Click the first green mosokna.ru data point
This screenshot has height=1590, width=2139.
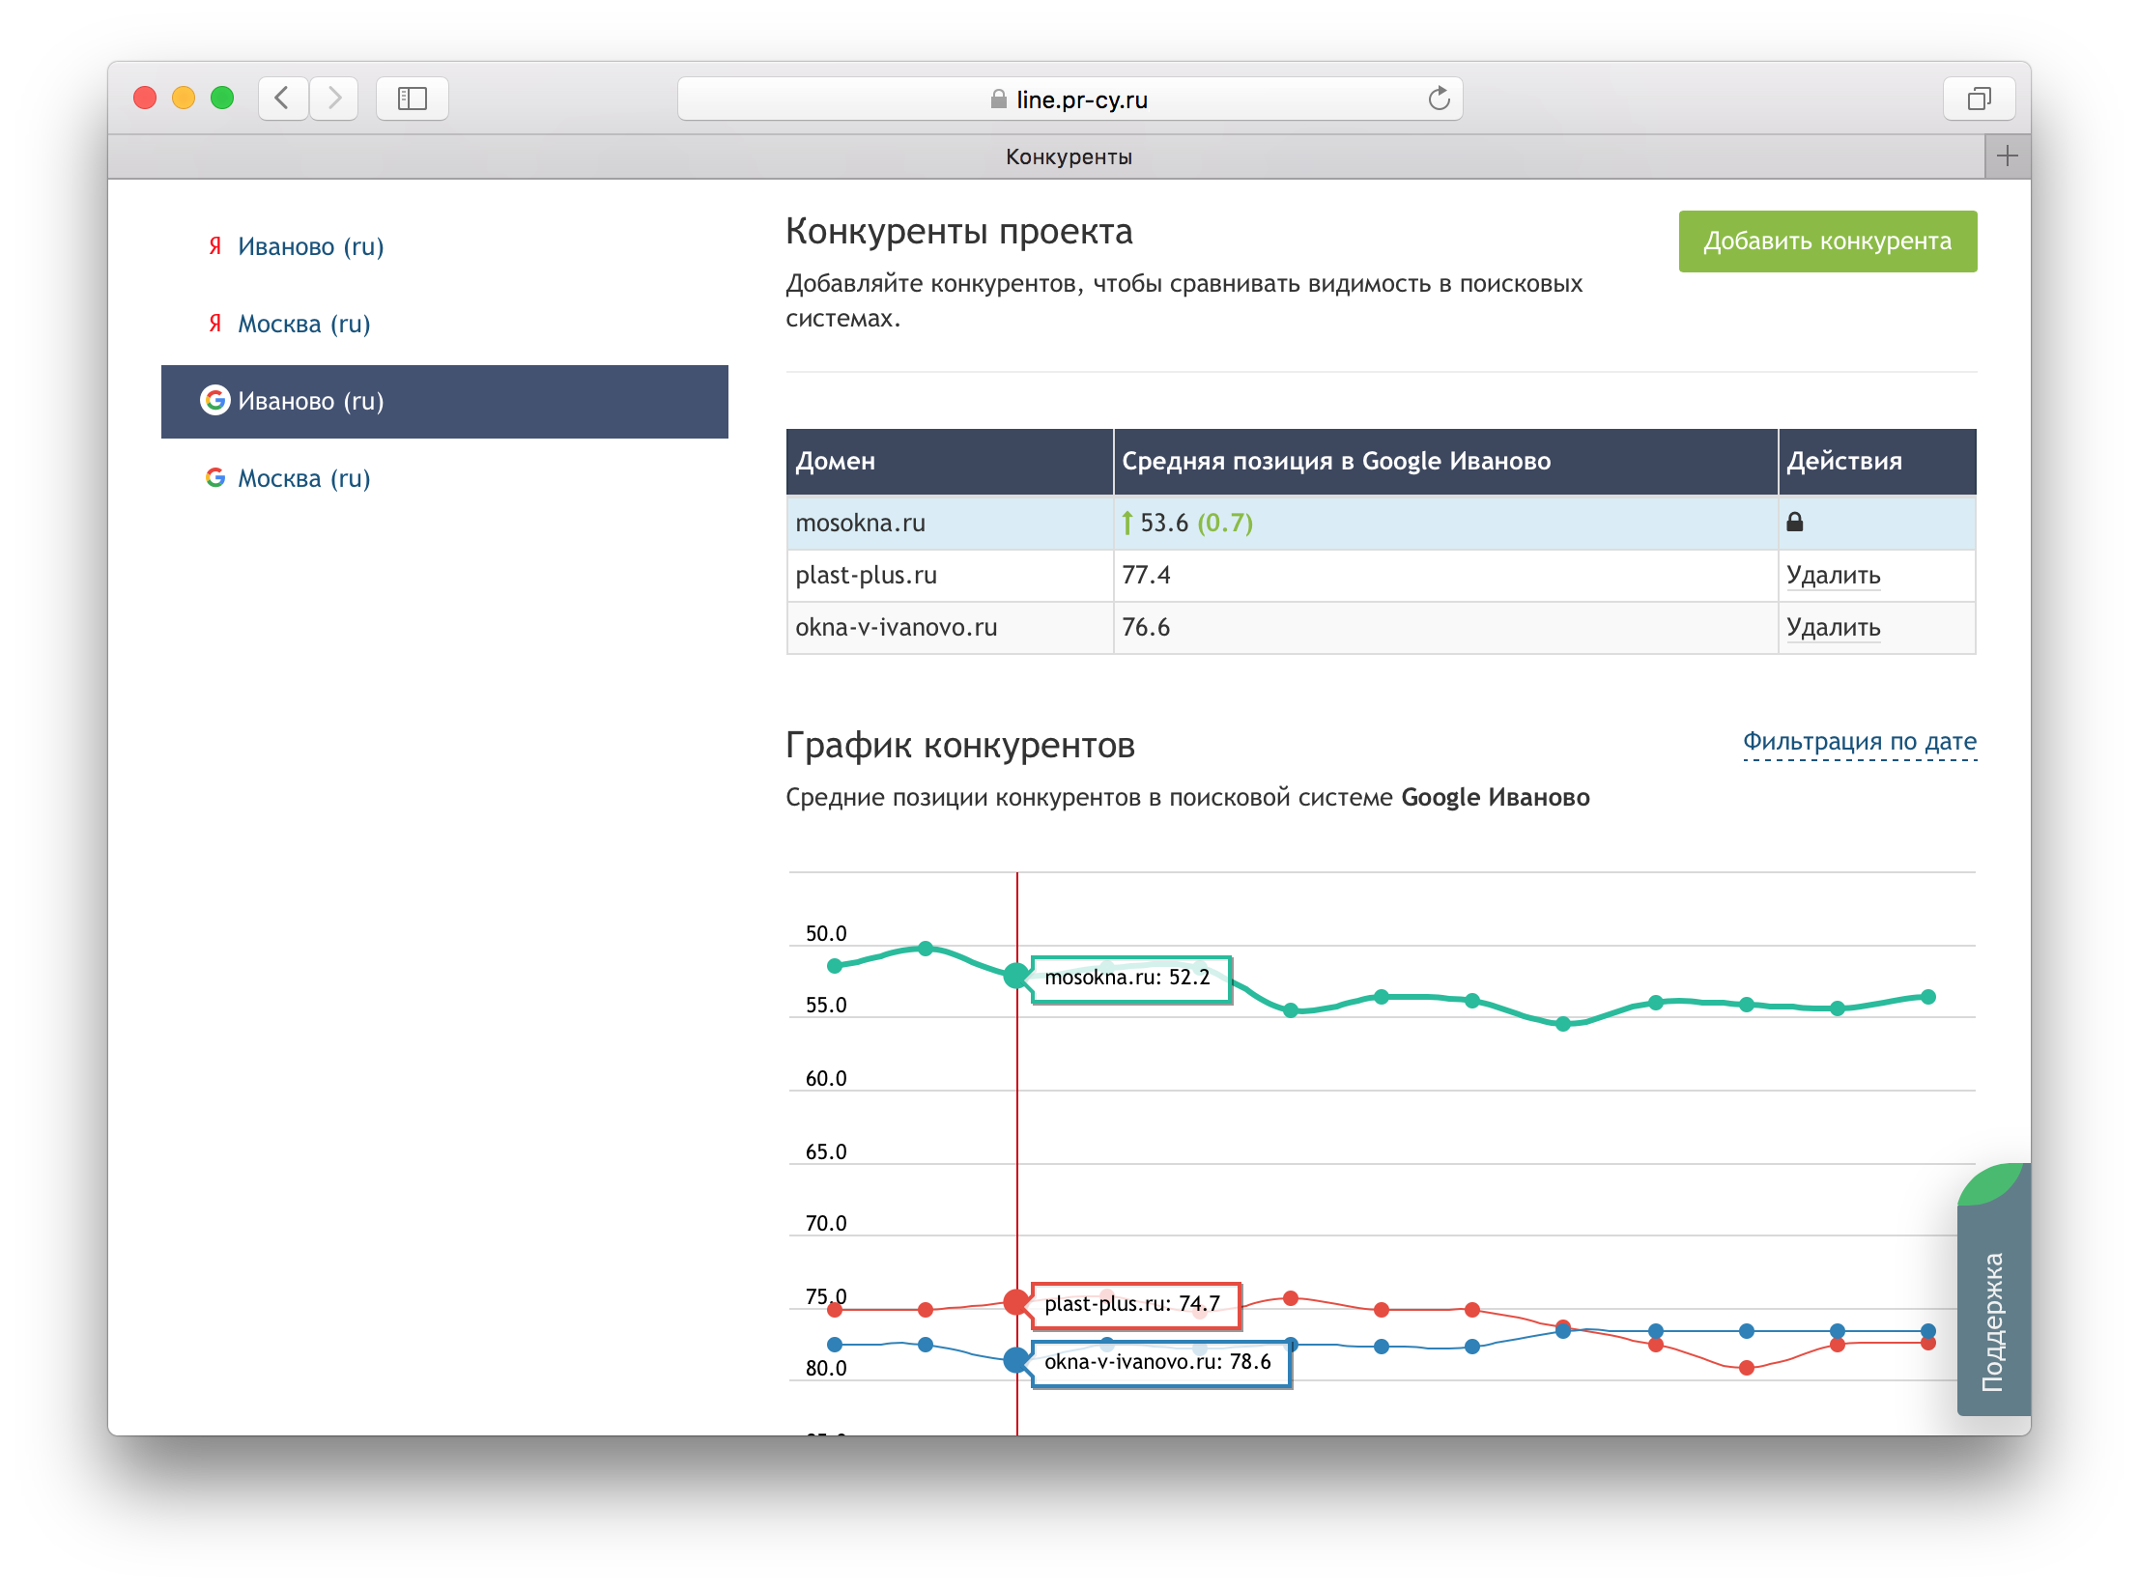point(835,966)
